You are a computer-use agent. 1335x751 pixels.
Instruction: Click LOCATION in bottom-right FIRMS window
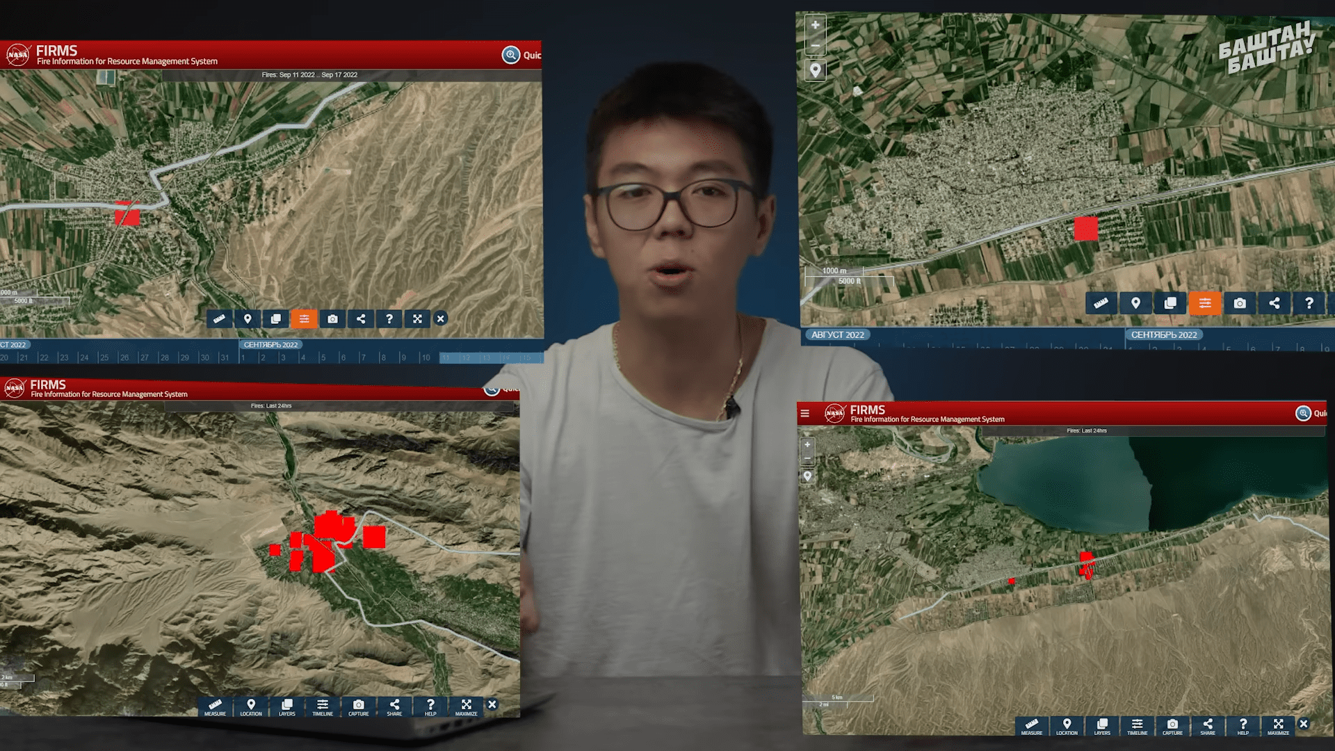tap(1067, 726)
